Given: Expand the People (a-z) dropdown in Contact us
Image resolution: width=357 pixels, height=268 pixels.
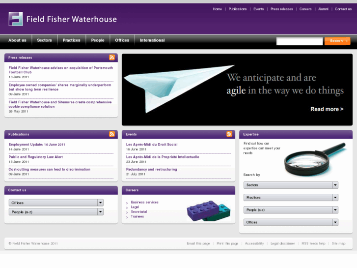Looking at the screenshot, I should tap(56, 212).
